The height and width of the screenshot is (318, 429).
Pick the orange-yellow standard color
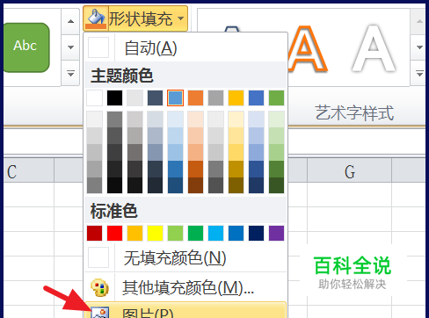tap(135, 233)
